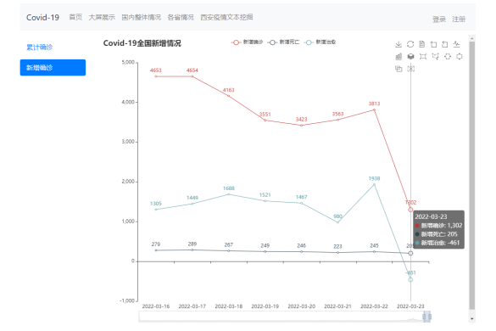Screen dimensions: 496x331
Task: Select the polygon lasso brush tool
Action: (x=435, y=56)
